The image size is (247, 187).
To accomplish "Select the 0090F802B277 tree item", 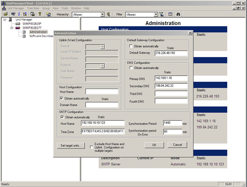I will coord(32,28).
